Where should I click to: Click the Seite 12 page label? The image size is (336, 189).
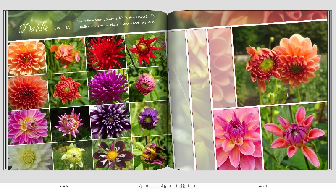click(64, 186)
